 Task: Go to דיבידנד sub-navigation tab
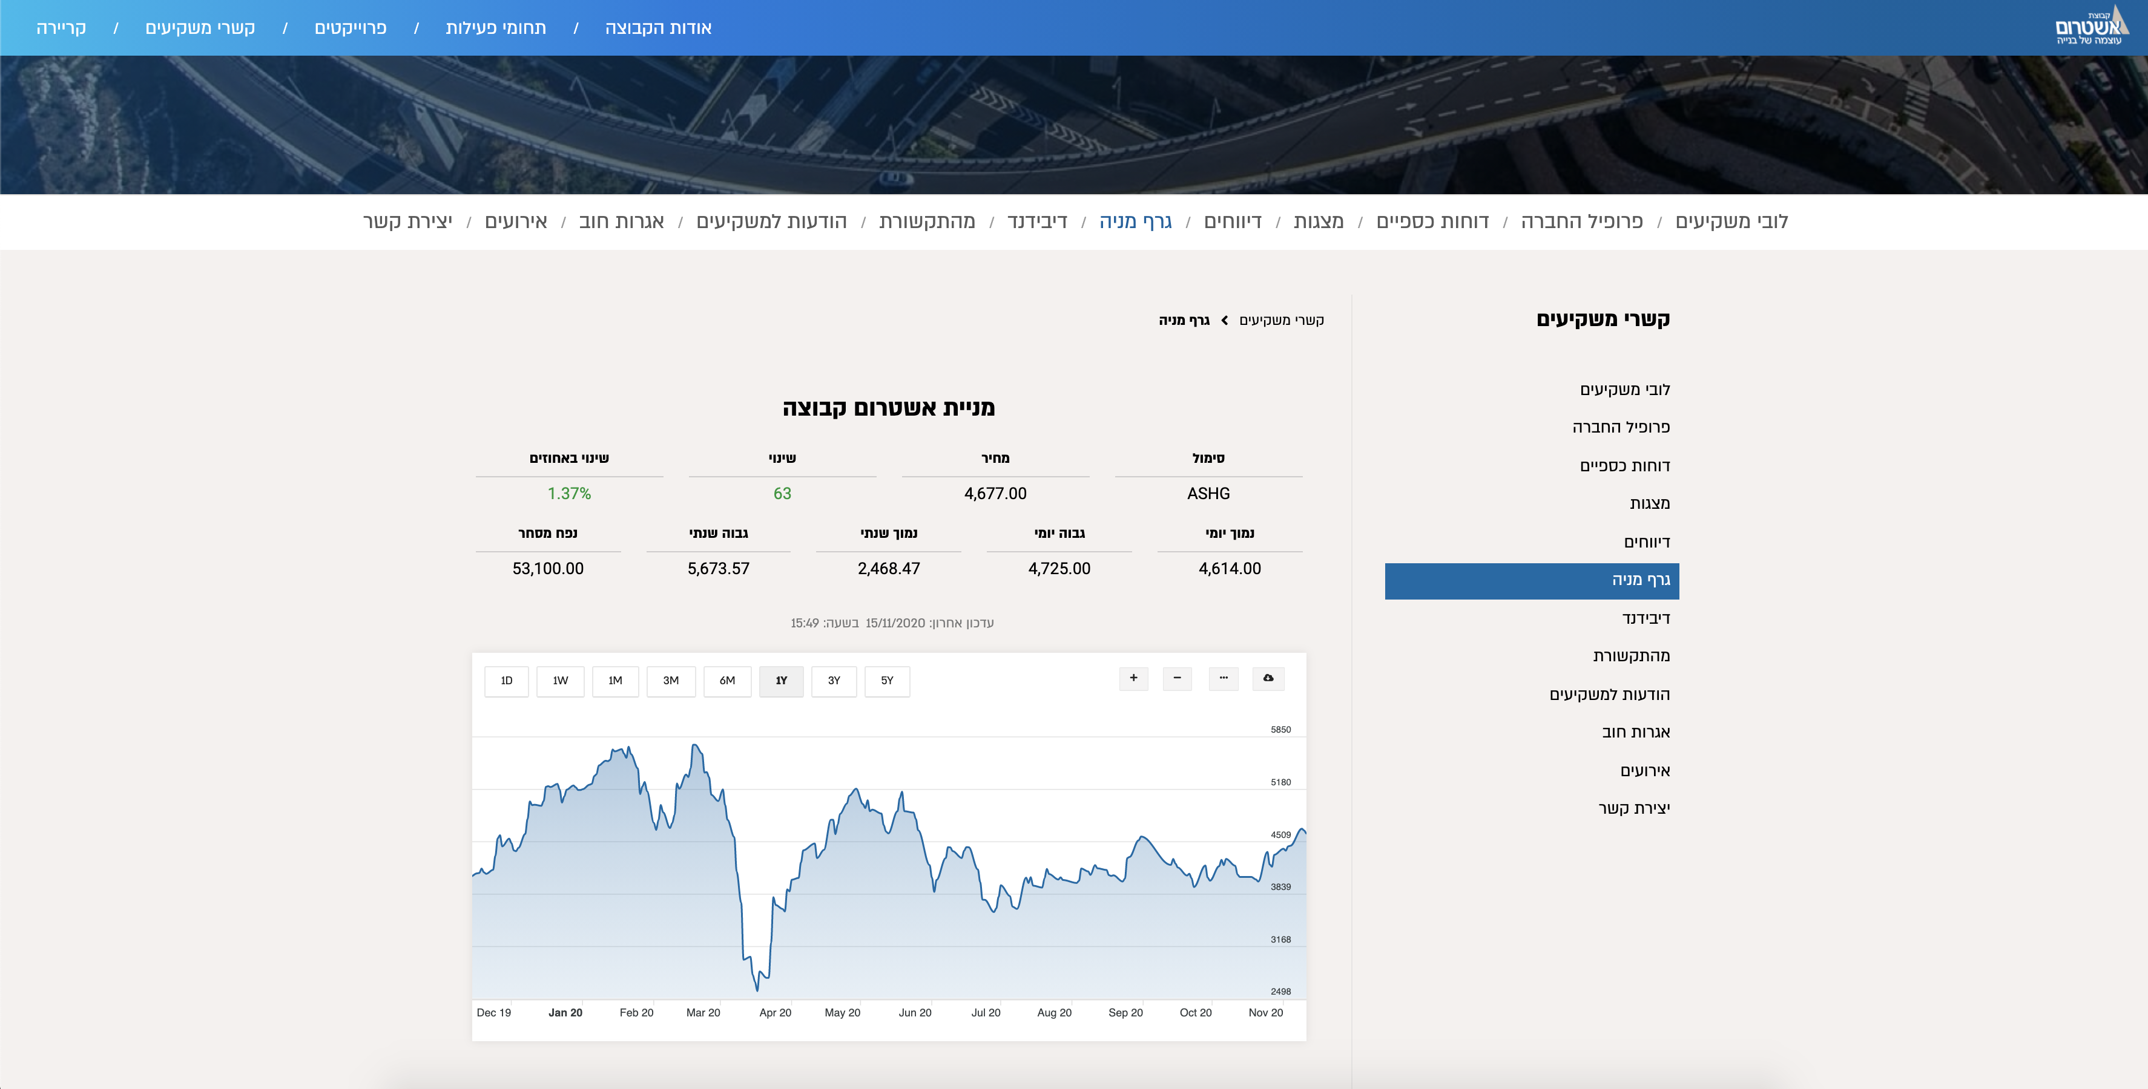pyautogui.click(x=1037, y=221)
